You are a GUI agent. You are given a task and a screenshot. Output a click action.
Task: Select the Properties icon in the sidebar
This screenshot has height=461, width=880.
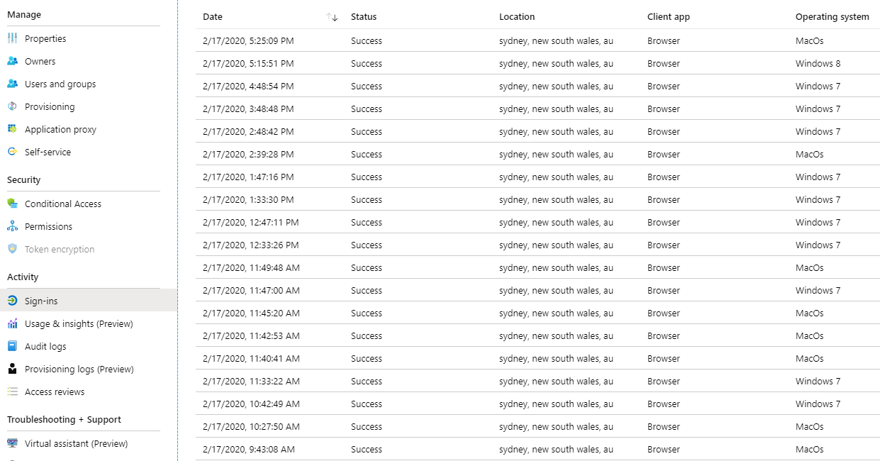point(14,38)
